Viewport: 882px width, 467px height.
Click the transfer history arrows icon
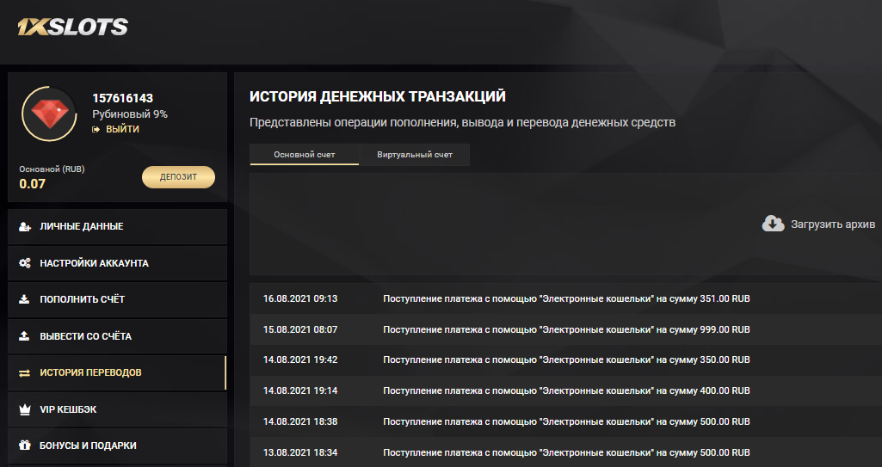(x=24, y=372)
